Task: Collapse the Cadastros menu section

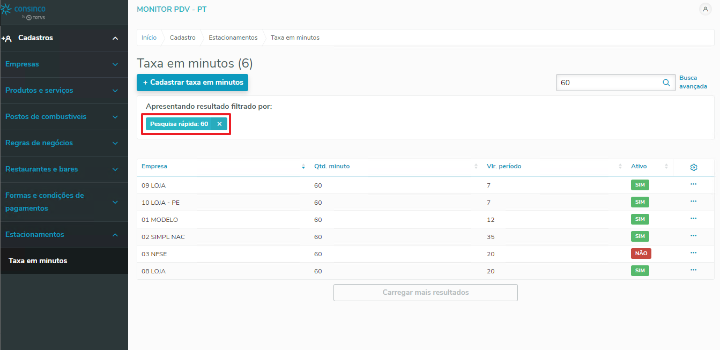Action: click(115, 38)
